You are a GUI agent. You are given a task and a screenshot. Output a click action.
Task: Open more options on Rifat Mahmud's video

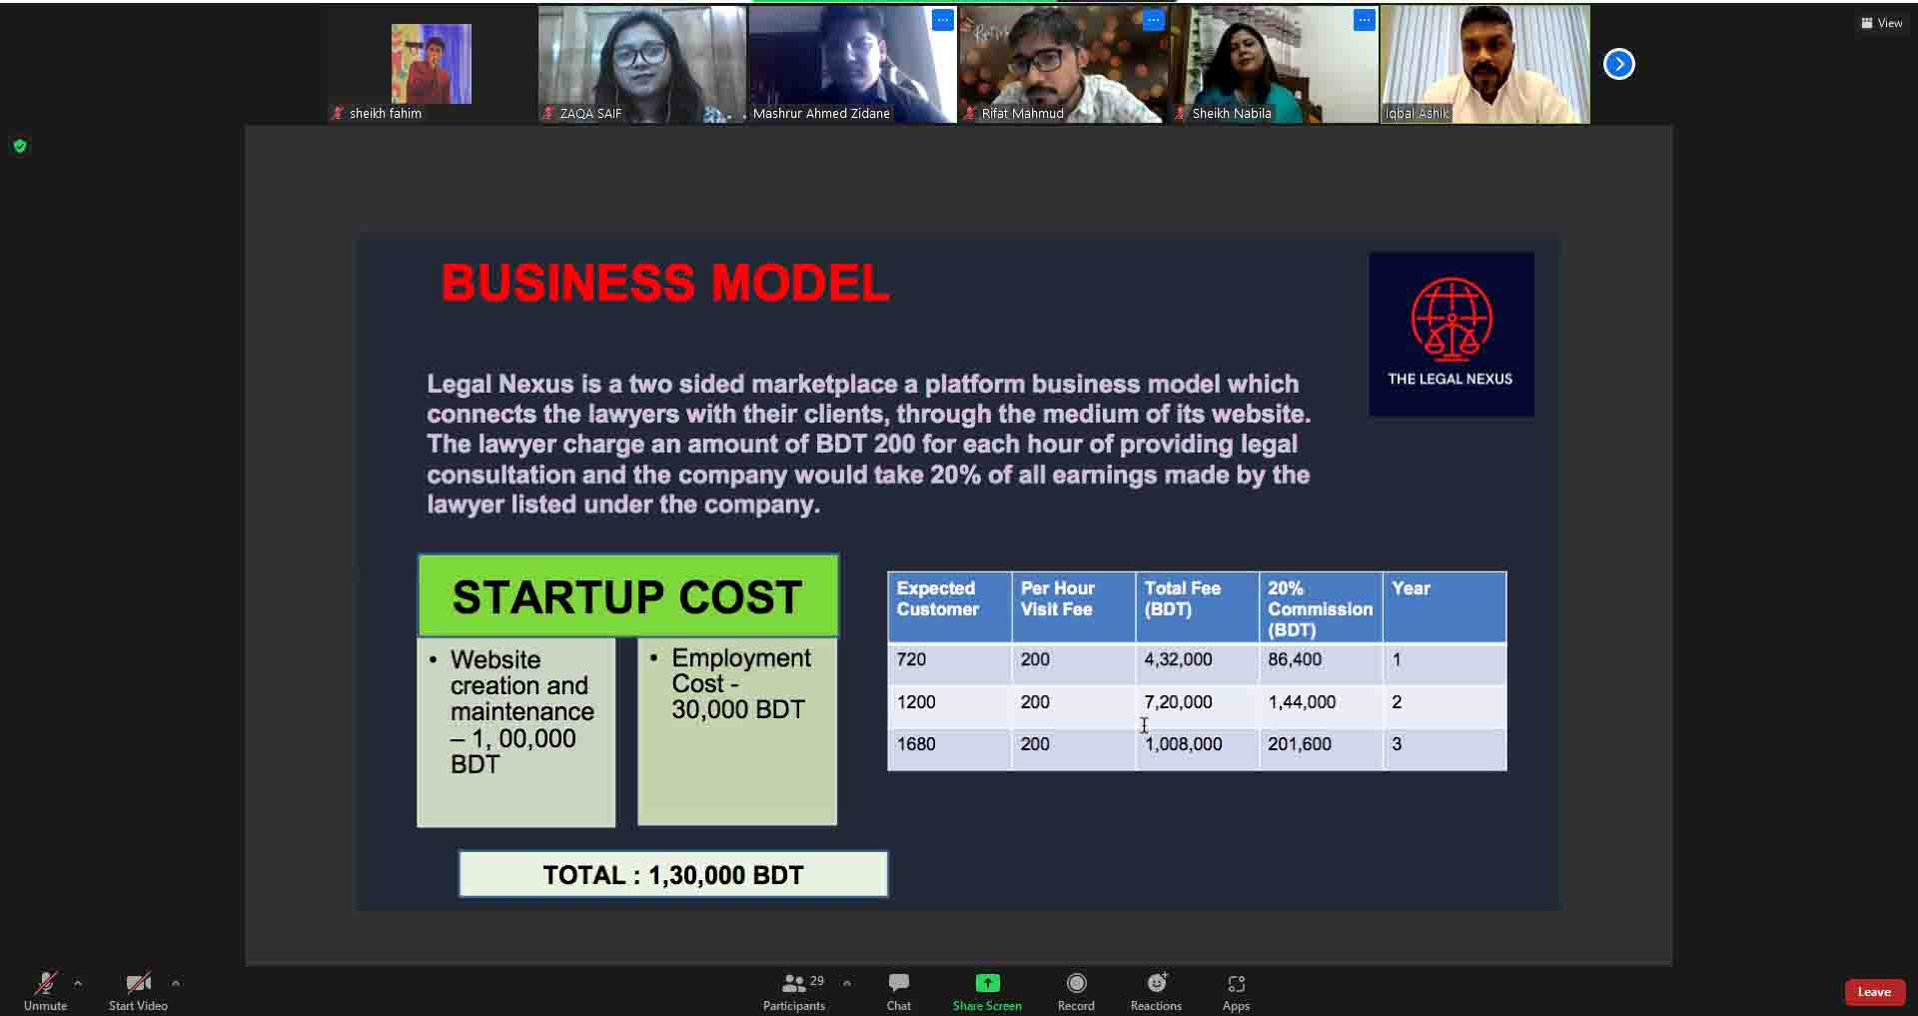point(1154,20)
